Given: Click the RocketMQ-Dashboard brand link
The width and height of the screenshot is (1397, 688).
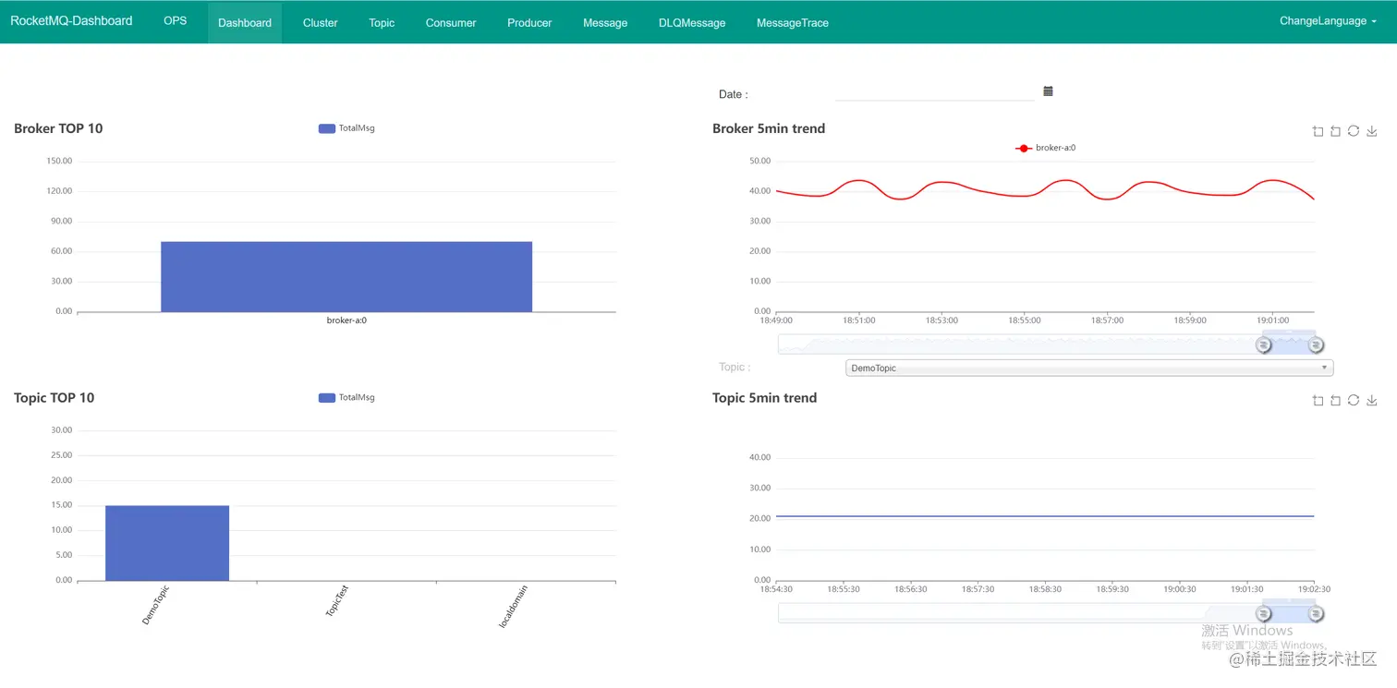Looking at the screenshot, I should pyautogui.click(x=71, y=20).
